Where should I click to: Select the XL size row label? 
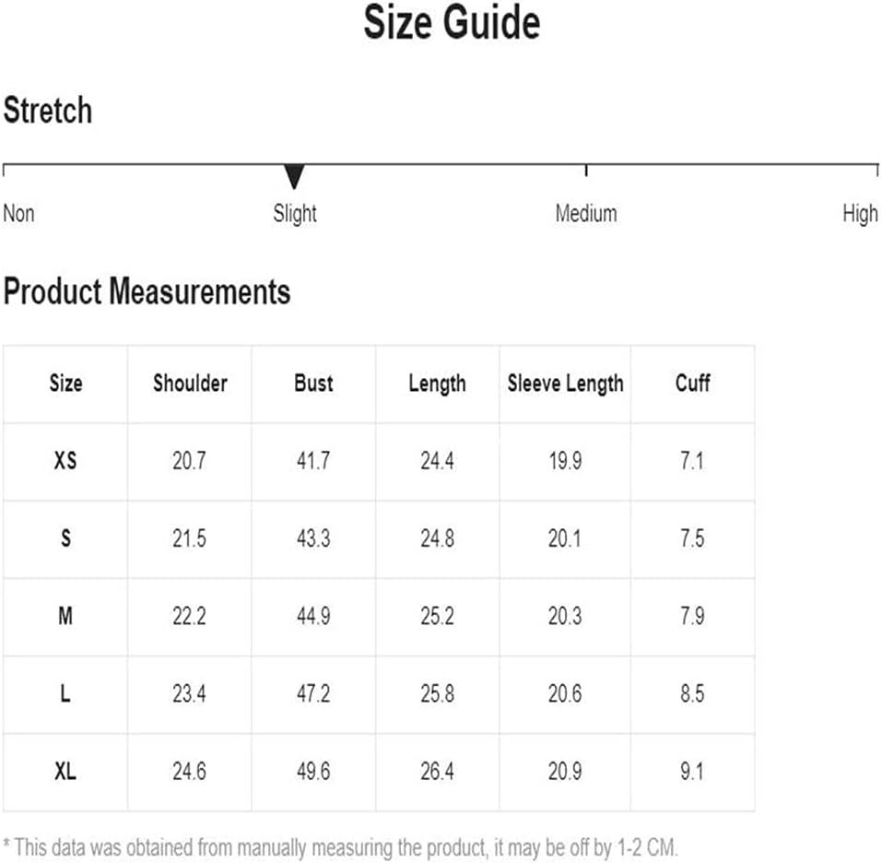coord(65,771)
